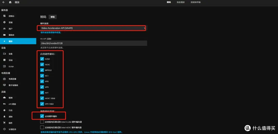The width and height of the screenshot is (278, 134).
Task: Open 通知 notifications bell icon
Action: pos(4,117)
